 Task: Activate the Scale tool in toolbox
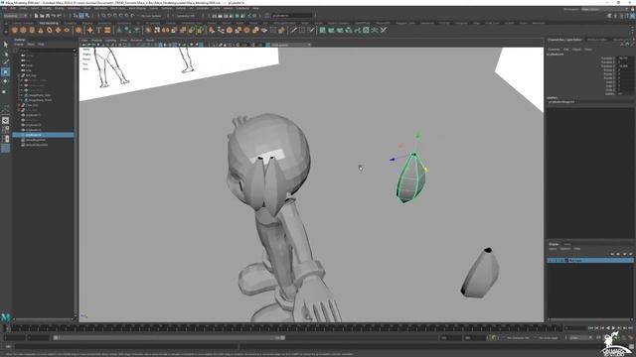coord(5,91)
